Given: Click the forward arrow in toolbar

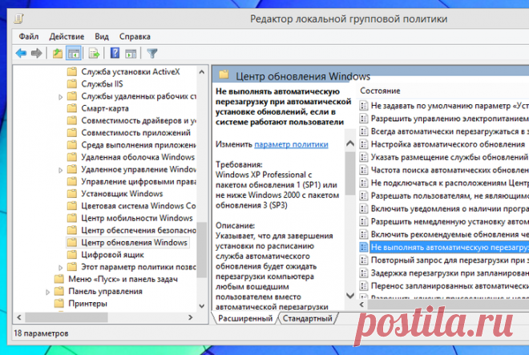Looking at the screenshot, I should coord(36,54).
